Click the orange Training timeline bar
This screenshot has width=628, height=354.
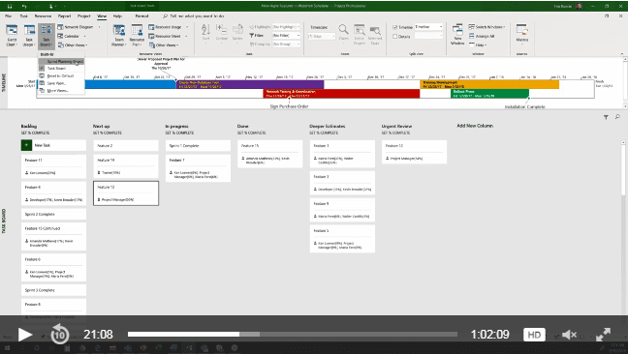pos(489,84)
